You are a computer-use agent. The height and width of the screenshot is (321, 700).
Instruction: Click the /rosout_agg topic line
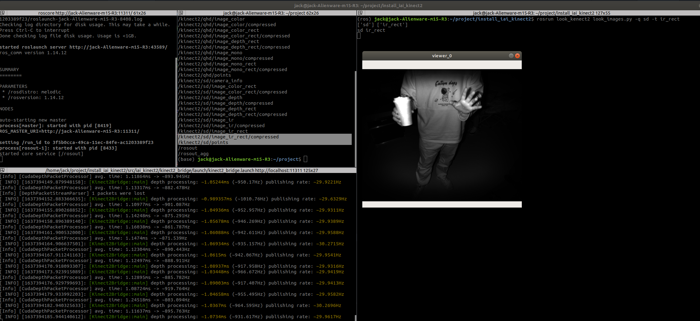pyautogui.click(x=193, y=154)
